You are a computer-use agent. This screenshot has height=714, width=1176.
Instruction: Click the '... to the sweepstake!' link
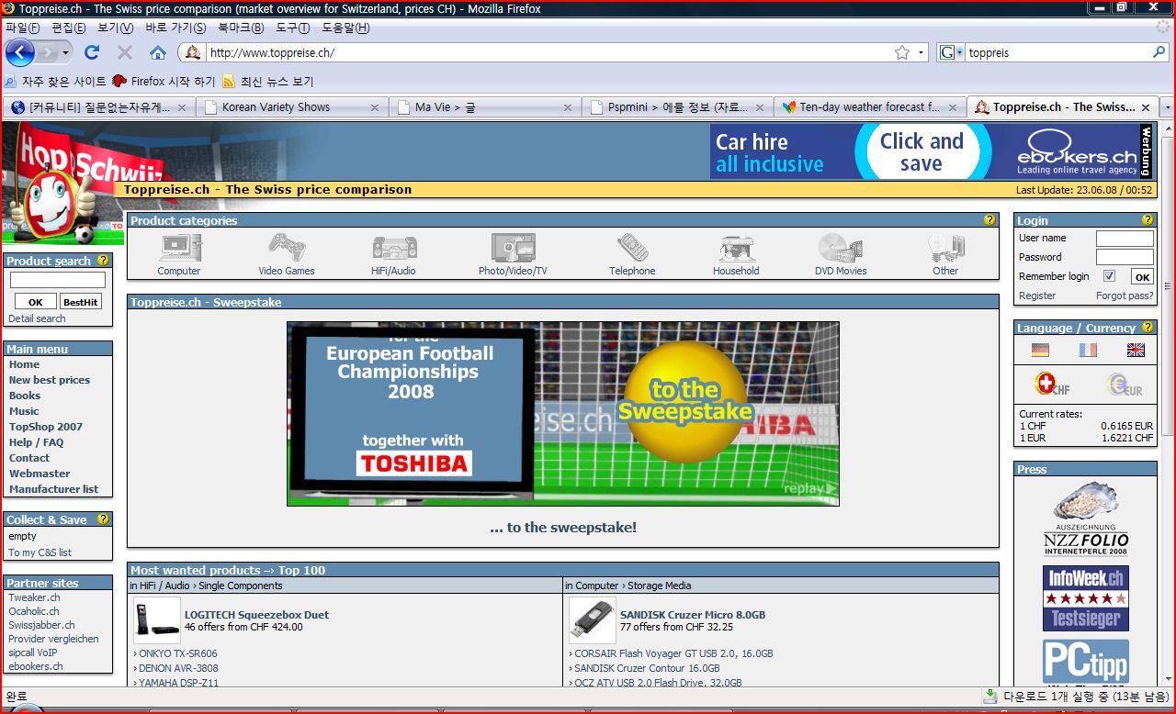click(563, 528)
